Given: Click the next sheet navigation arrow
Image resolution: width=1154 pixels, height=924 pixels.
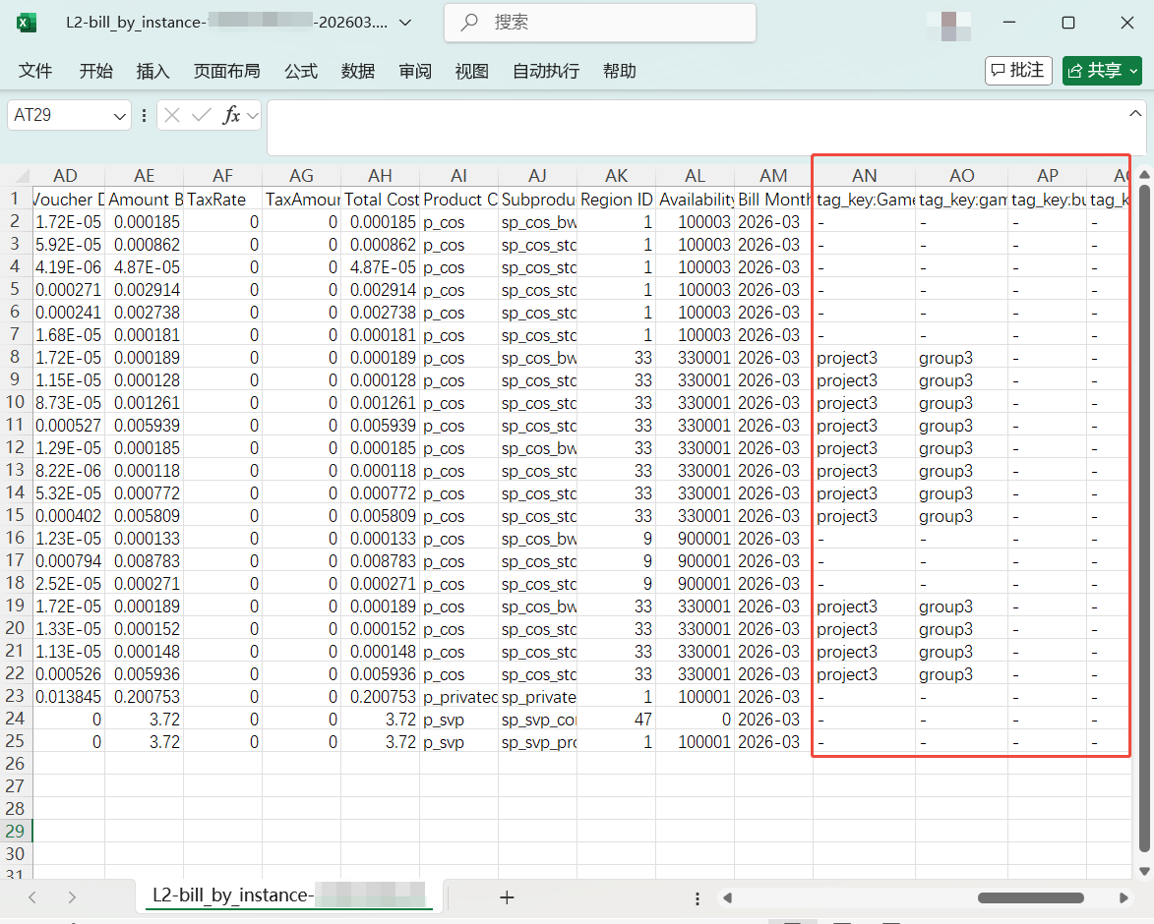Looking at the screenshot, I should 72,896.
